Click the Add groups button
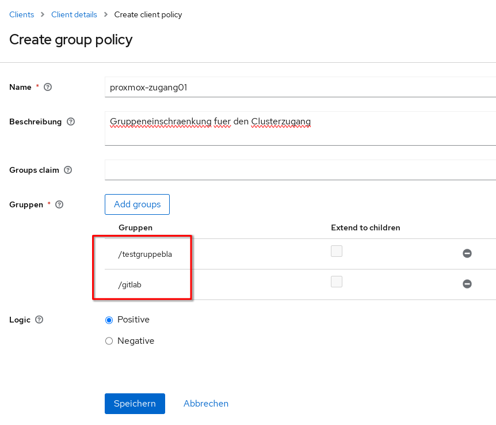Screen dimensions: 496x425 (137, 204)
